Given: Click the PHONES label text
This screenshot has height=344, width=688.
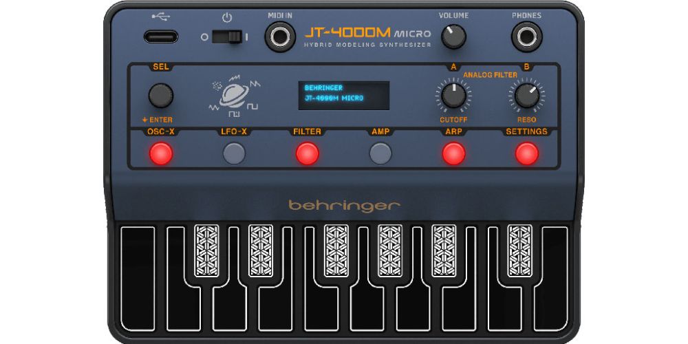Looking at the screenshot, I should 526,15.
